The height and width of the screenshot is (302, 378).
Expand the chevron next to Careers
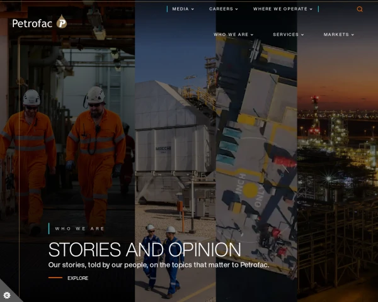[x=237, y=9]
